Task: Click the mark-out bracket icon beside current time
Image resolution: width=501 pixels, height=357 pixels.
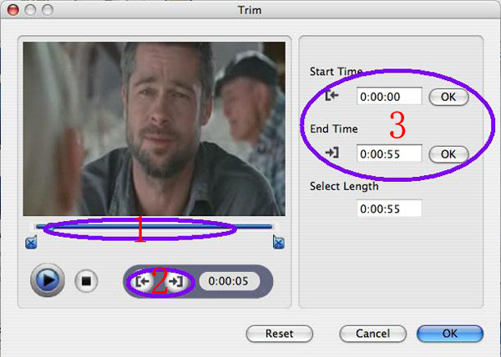Action: [175, 282]
